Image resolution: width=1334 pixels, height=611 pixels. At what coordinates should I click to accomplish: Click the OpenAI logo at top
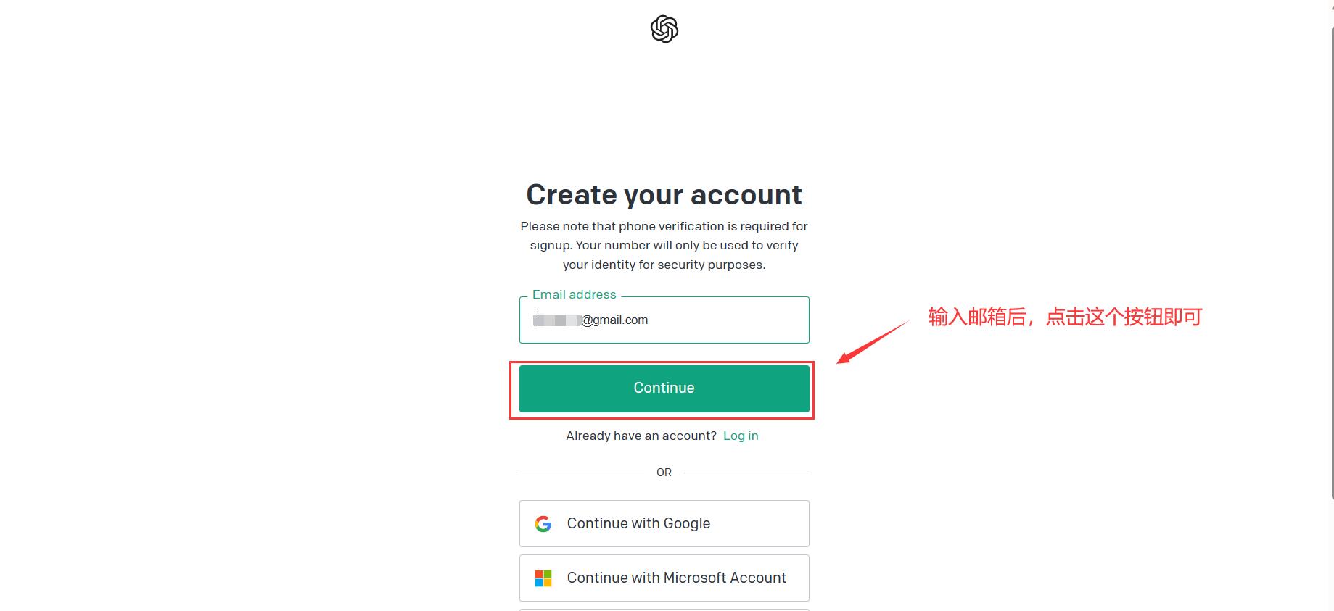point(664,29)
